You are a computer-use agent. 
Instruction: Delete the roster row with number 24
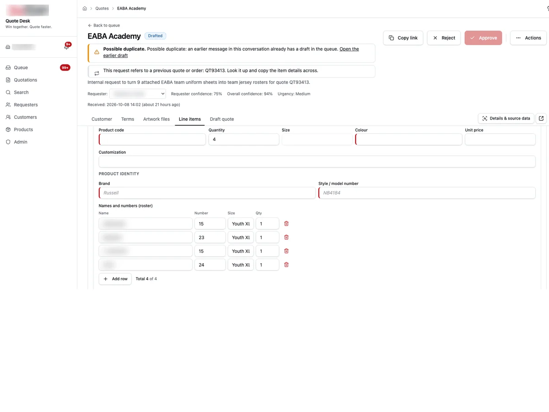coord(286,265)
